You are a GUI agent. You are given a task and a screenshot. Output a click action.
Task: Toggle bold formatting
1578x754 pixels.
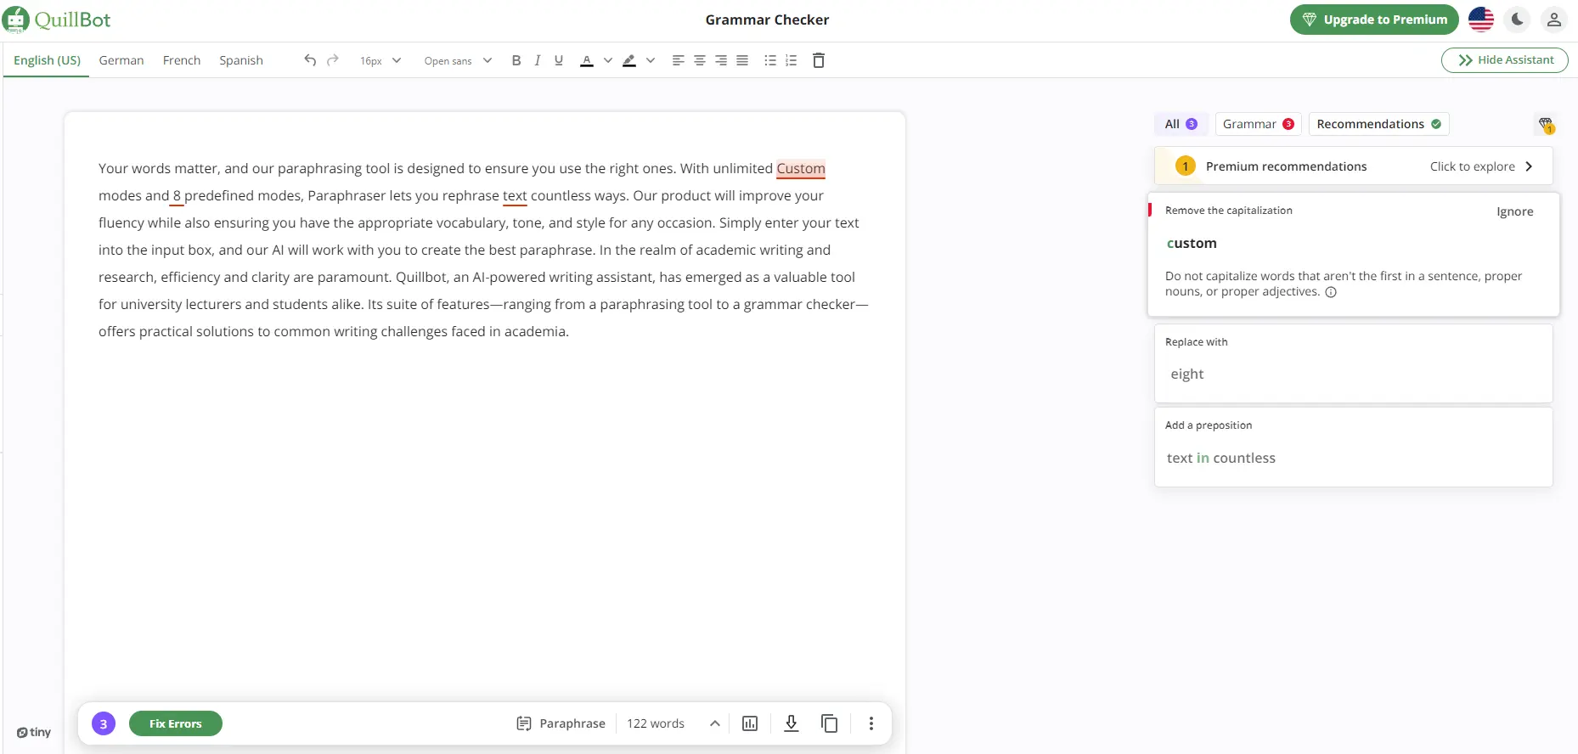[x=516, y=60]
